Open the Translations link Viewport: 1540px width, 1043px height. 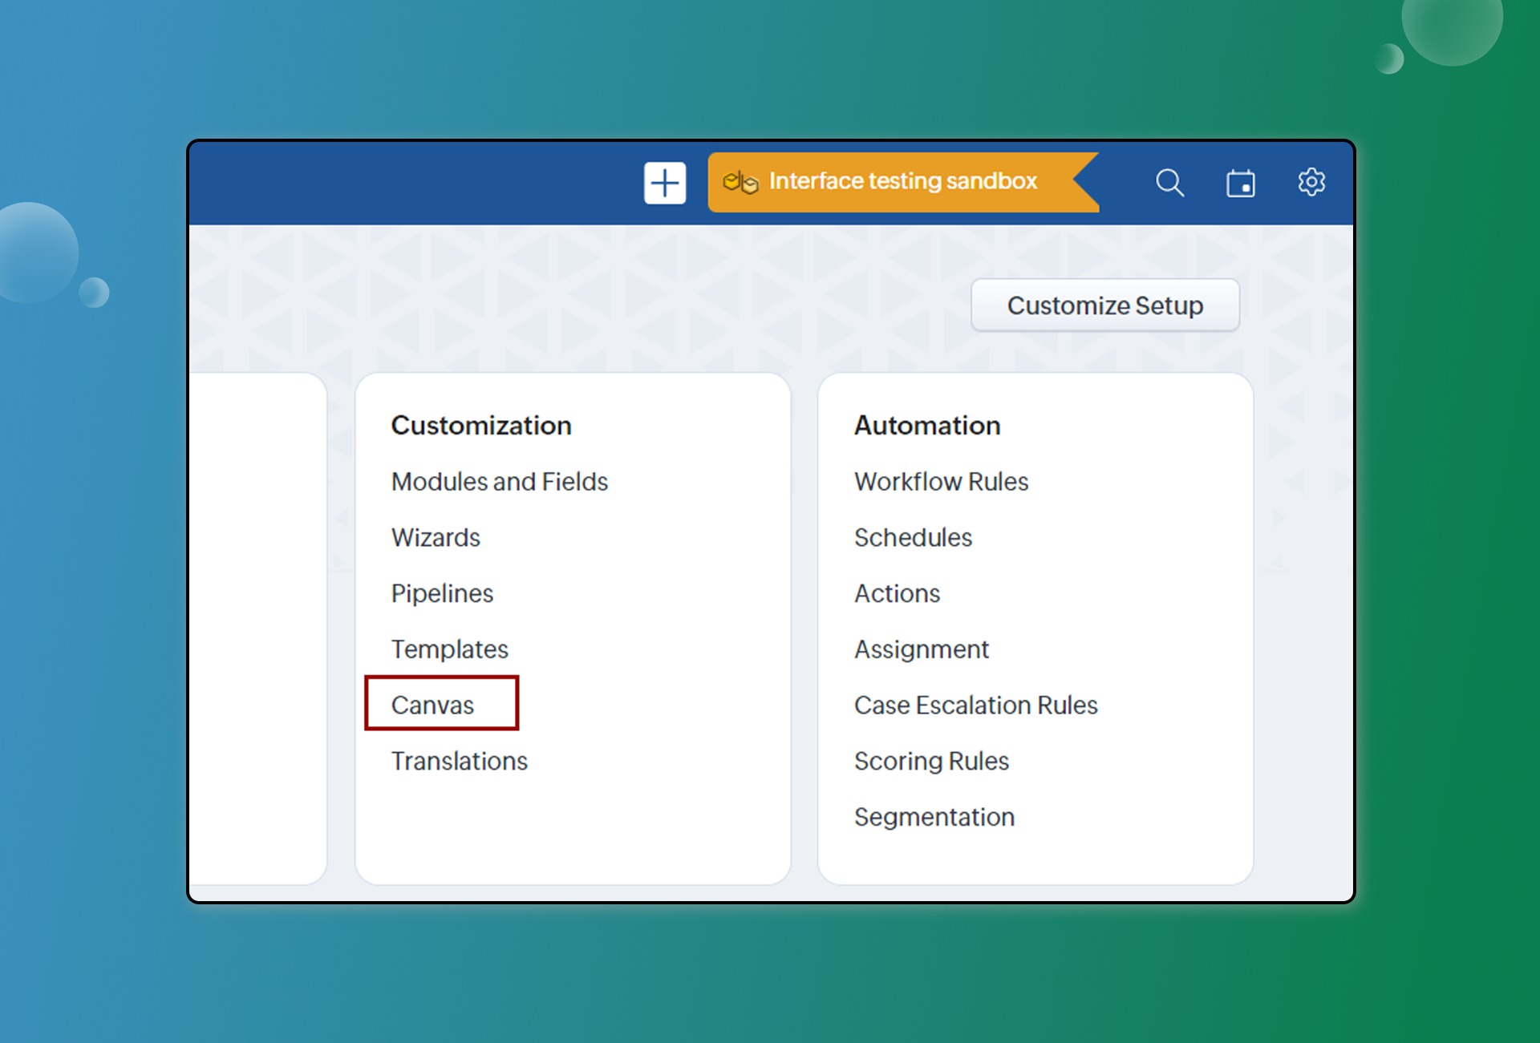459,761
